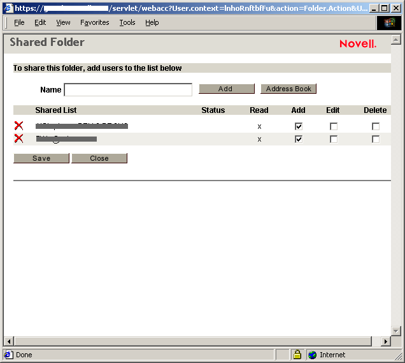Screen dimensions: 405x363
Task: Click the Internet Explorer page icon in the title bar
Action: [x=8, y=8]
